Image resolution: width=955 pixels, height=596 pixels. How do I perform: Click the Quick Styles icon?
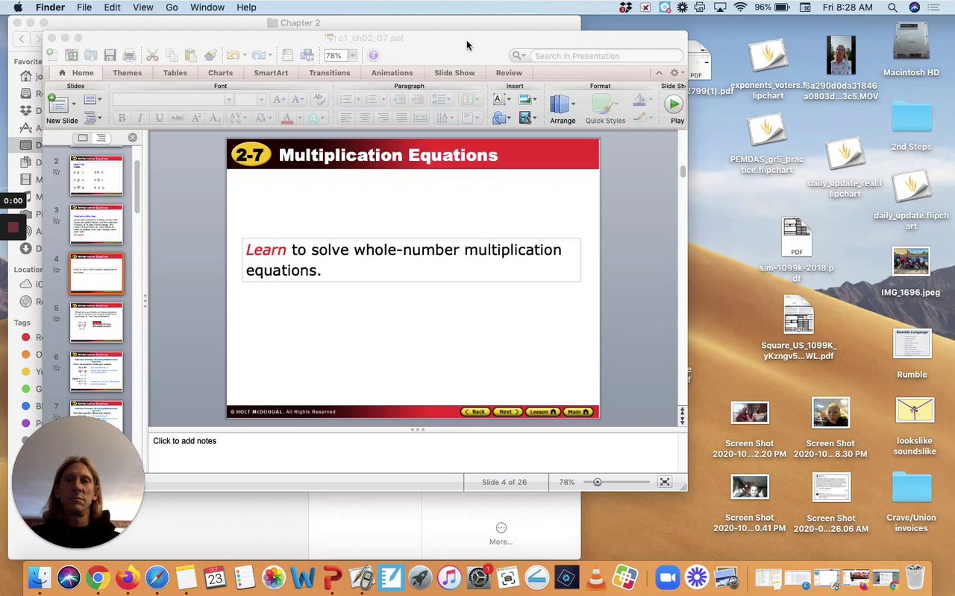[604, 104]
